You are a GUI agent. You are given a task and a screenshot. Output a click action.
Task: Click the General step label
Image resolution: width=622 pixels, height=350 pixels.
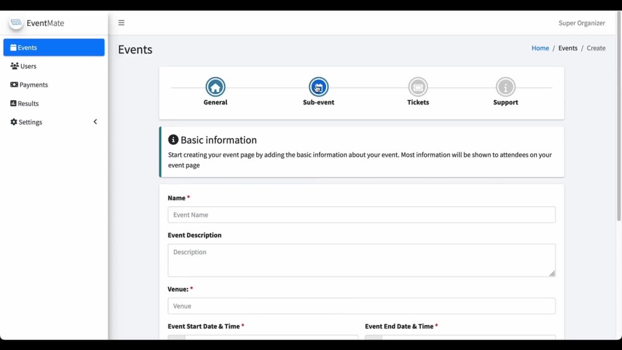point(215,103)
